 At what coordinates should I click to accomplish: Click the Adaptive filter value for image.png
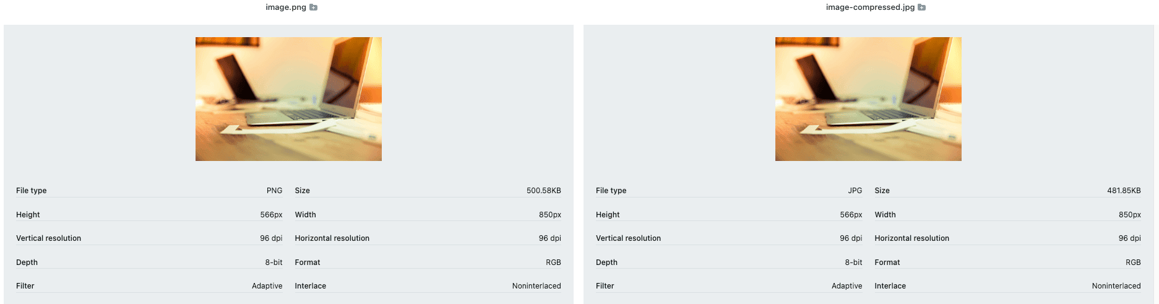(x=267, y=286)
